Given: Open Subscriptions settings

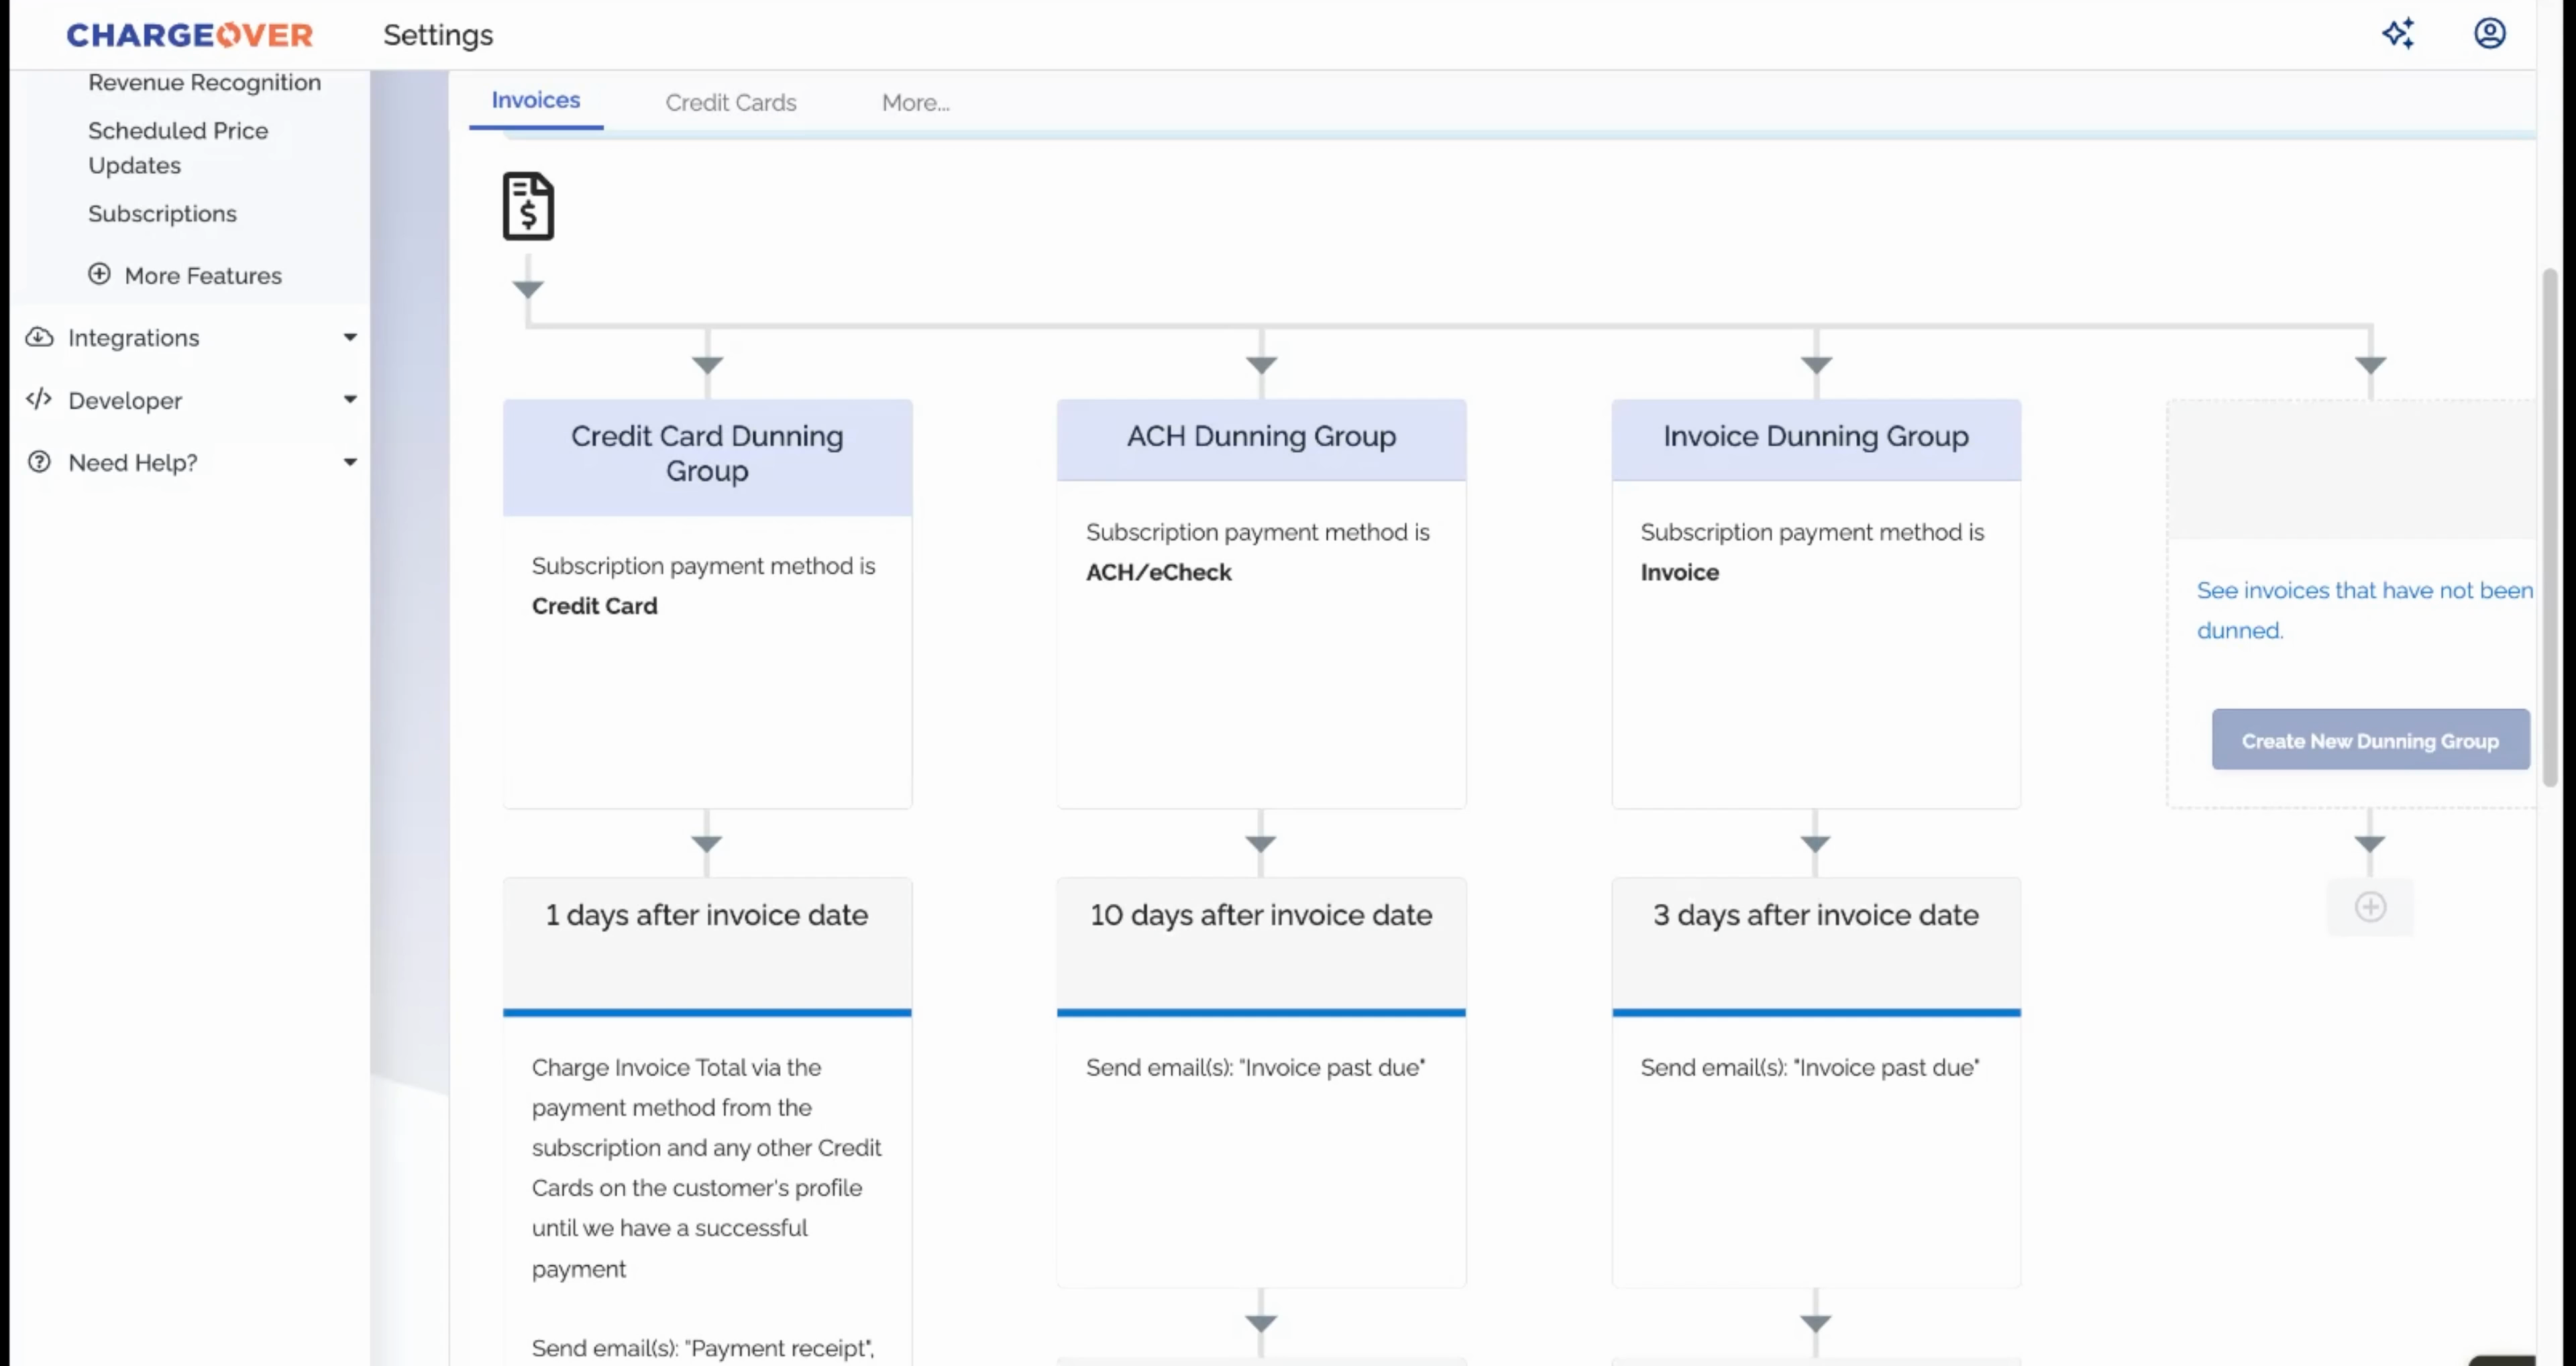Looking at the screenshot, I should tap(162, 214).
